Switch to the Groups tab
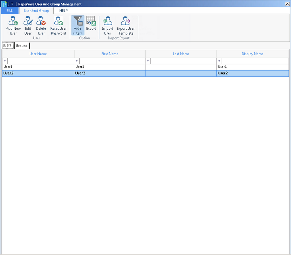The width and height of the screenshot is (291, 255). coord(22,46)
